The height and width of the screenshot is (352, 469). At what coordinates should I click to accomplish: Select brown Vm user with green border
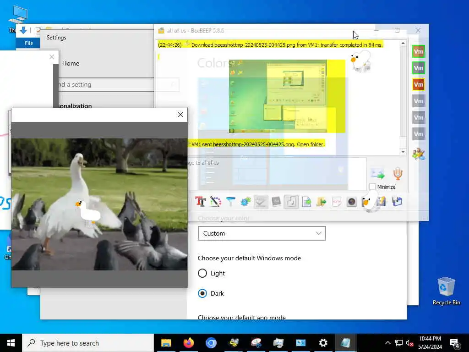pyautogui.click(x=418, y=51)
